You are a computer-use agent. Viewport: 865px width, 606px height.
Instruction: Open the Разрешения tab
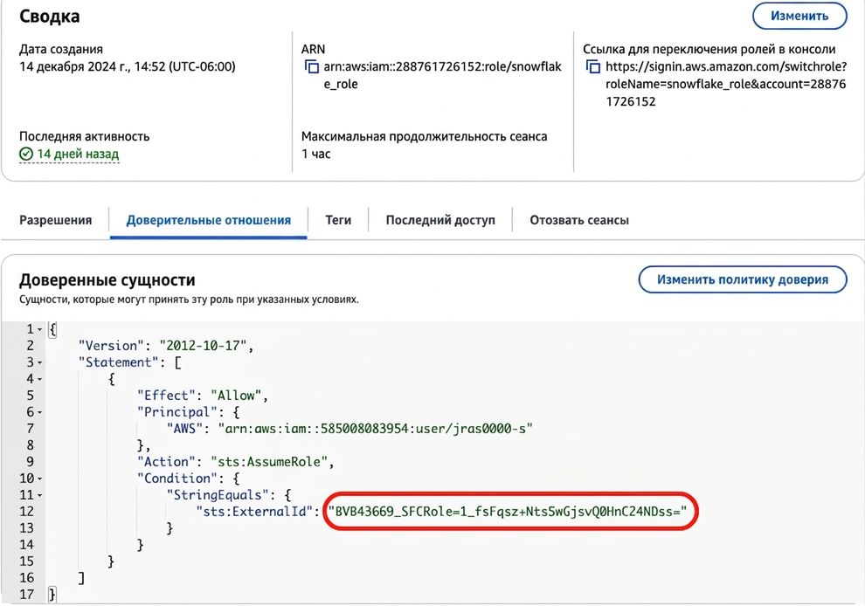[x=56, y=220]
